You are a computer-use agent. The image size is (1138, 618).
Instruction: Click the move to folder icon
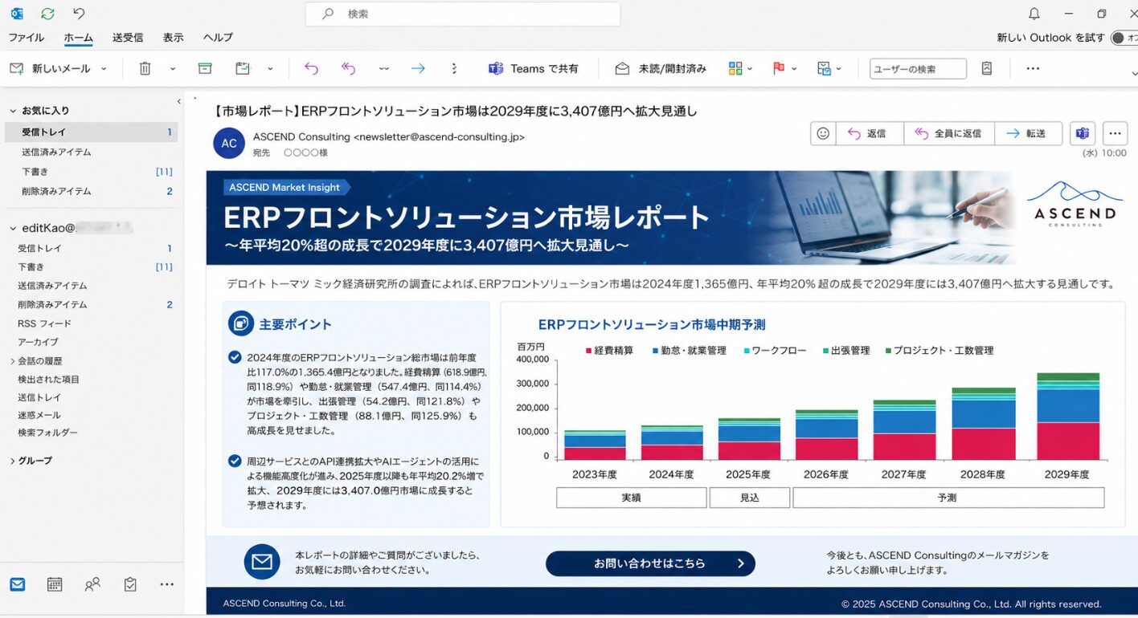tap(243, 68)
